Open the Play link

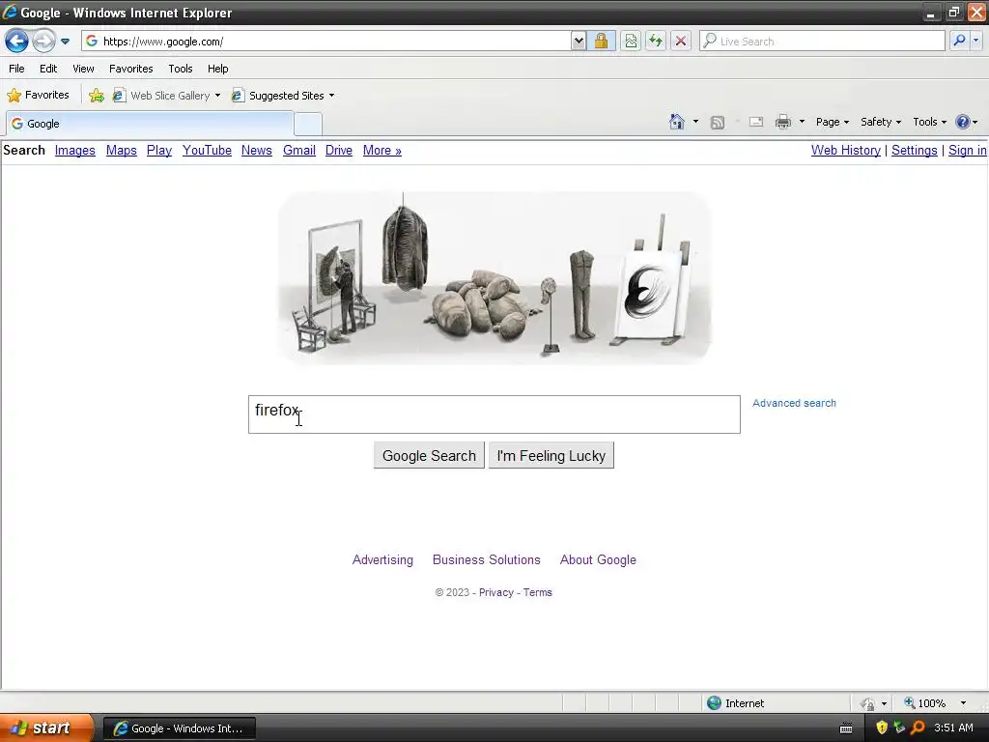(x=159, y=150)
